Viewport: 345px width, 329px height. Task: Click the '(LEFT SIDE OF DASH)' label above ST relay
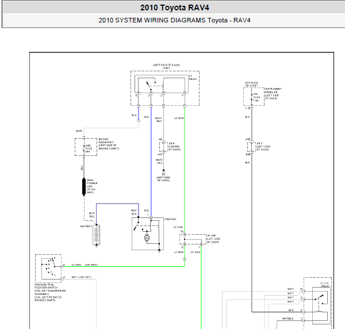[166, 65]
